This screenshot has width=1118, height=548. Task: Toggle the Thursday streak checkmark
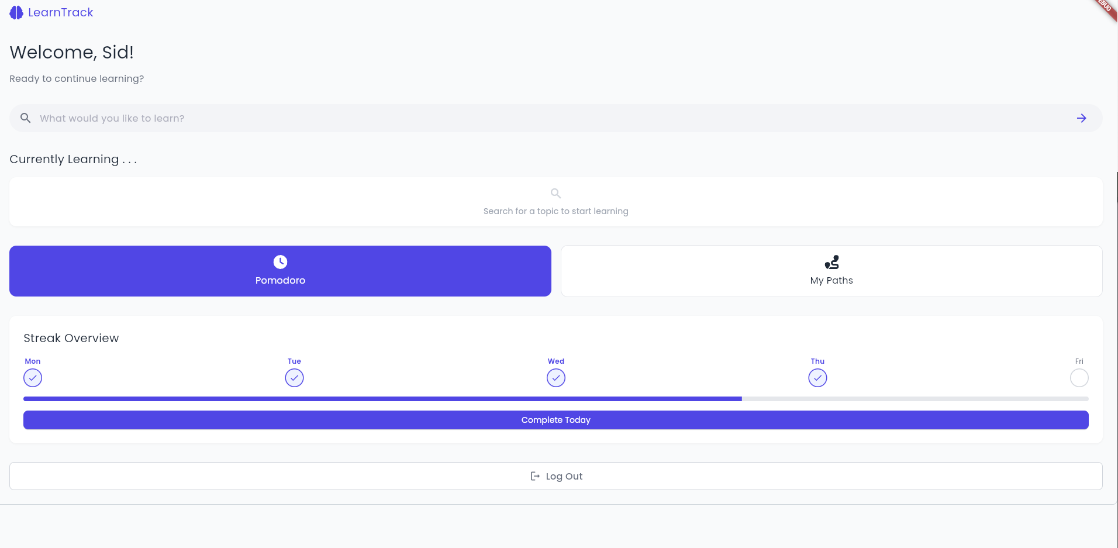tap(817, 378)
